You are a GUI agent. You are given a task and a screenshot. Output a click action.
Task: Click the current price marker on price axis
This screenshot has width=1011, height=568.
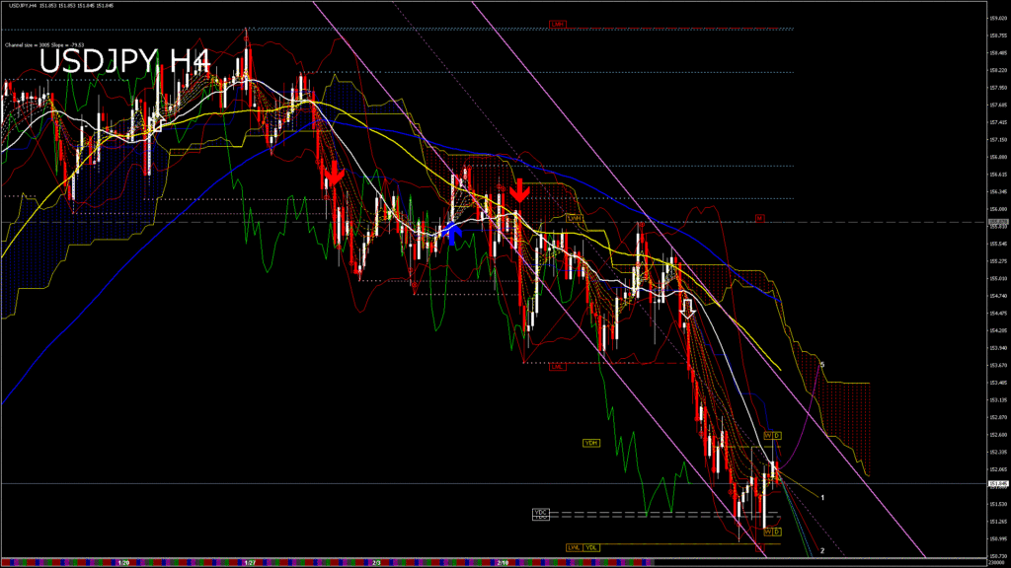[x=997, y=484]
